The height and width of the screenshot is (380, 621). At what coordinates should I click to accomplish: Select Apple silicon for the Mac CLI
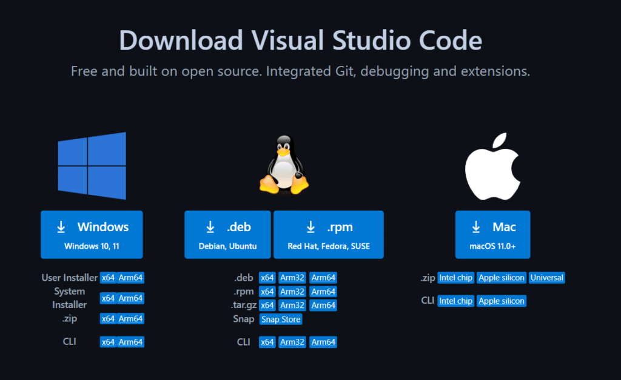(501, 301)
